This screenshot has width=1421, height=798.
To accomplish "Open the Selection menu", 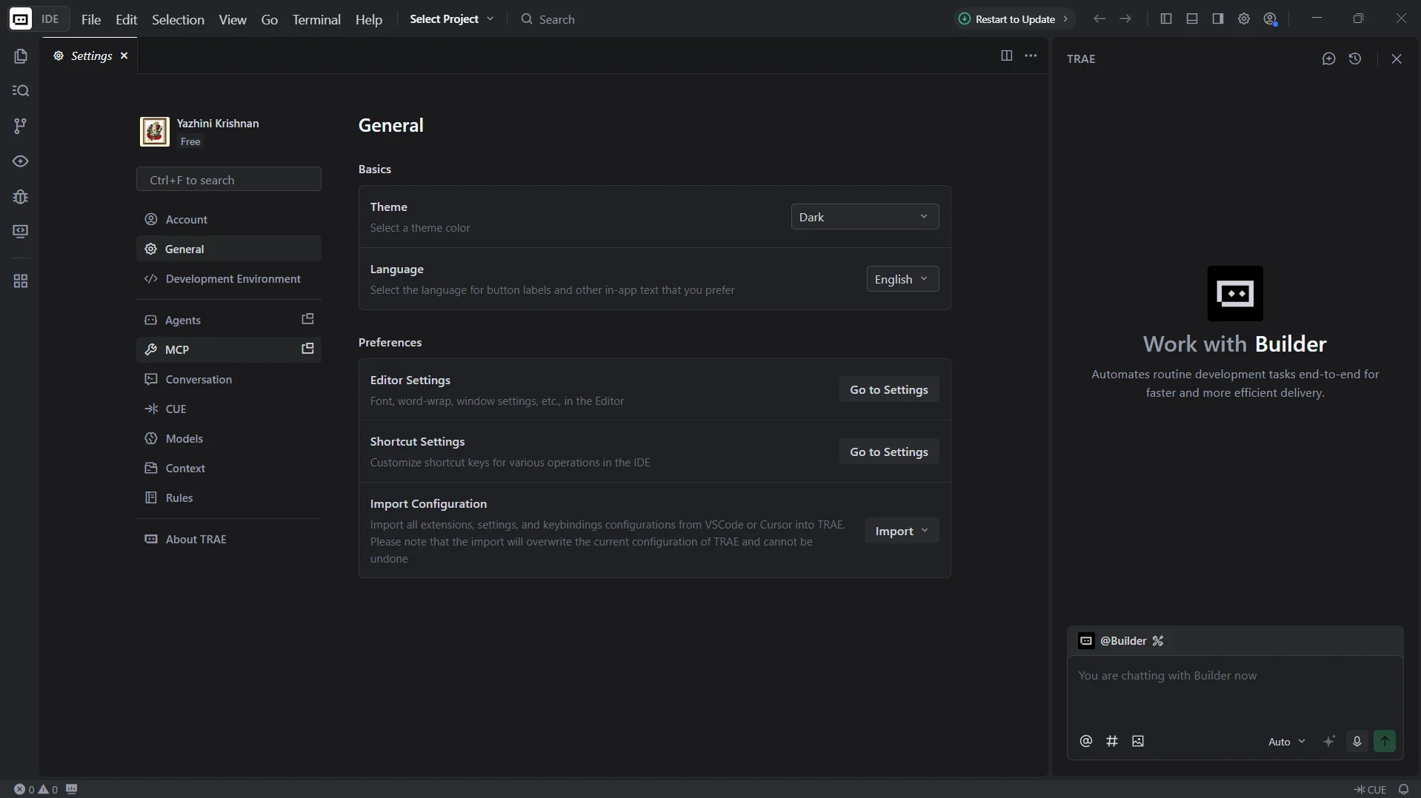I will coord(178,19).
